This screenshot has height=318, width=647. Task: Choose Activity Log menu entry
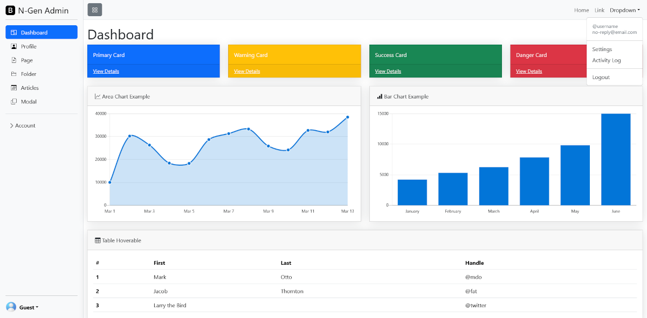(x=606, y=60)
